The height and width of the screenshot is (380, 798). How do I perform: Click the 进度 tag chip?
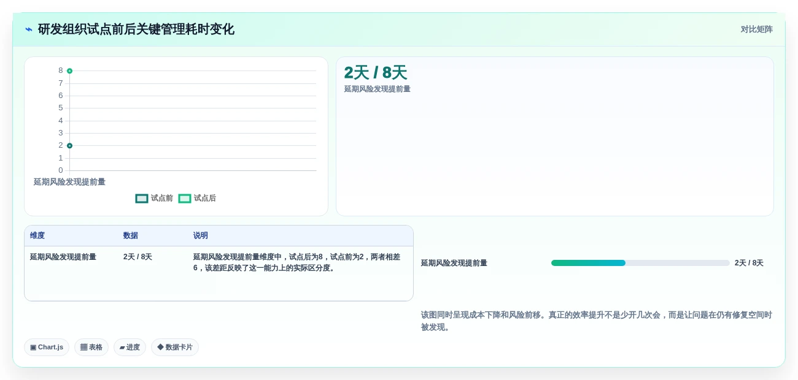tap(130, 348)
